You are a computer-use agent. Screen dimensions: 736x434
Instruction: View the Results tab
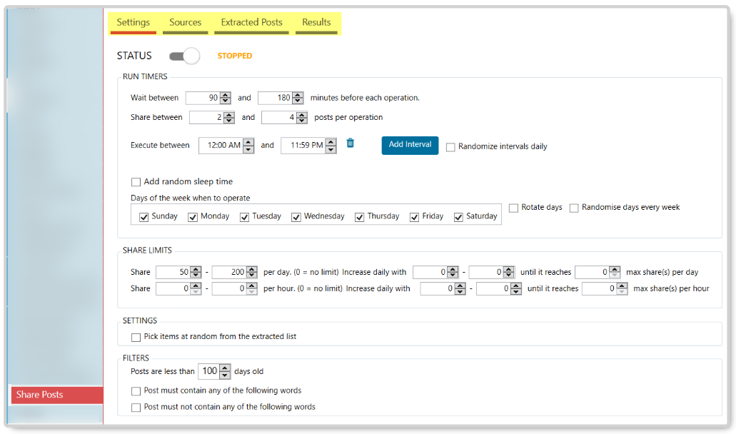point(316,22)
